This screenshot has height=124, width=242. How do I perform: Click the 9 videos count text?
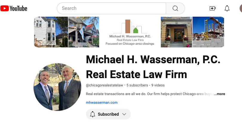coord(158,85)
